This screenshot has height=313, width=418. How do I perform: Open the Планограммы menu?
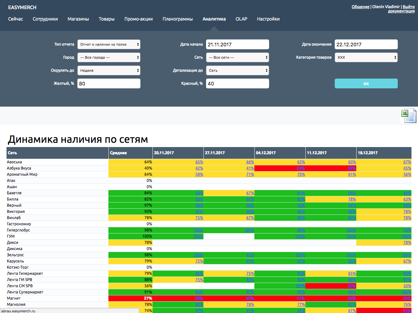[x=178, y=19]
